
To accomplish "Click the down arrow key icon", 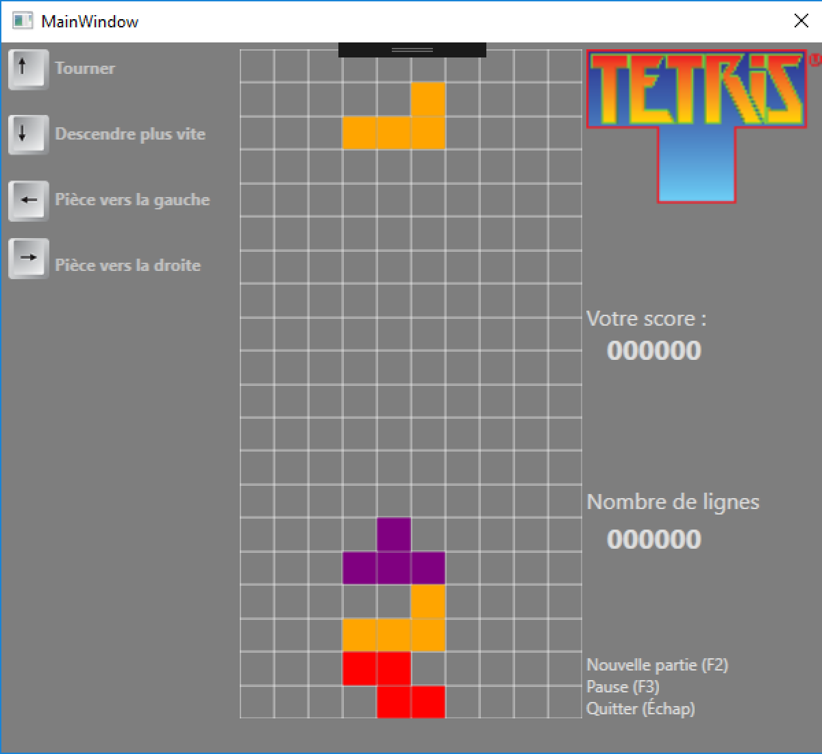I will click(28, 135).
